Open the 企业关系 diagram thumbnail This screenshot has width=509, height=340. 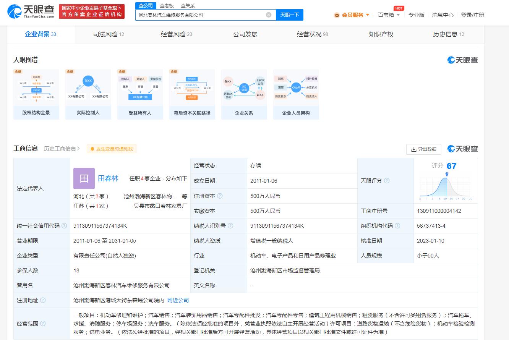[244, 94]
